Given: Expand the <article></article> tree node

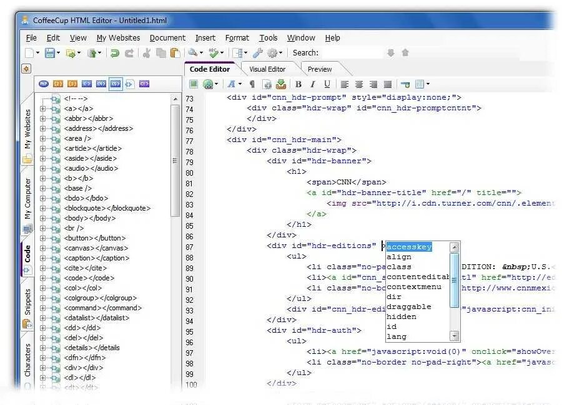Looking at the screenshot, I should (x=42, y=148).
